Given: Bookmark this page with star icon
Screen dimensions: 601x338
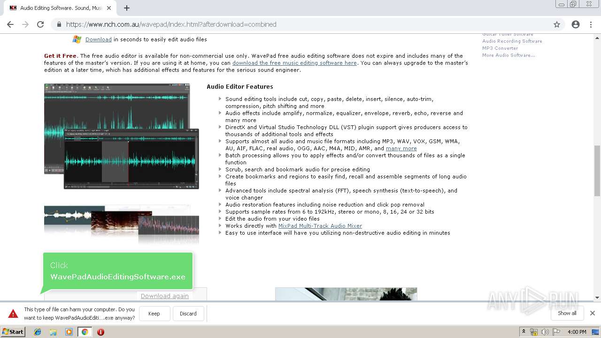Looking at the screenshot, I should (x=557, y=24).
